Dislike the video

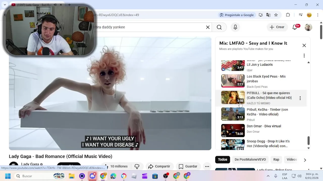pyautogui.click(x=137, y=166)
